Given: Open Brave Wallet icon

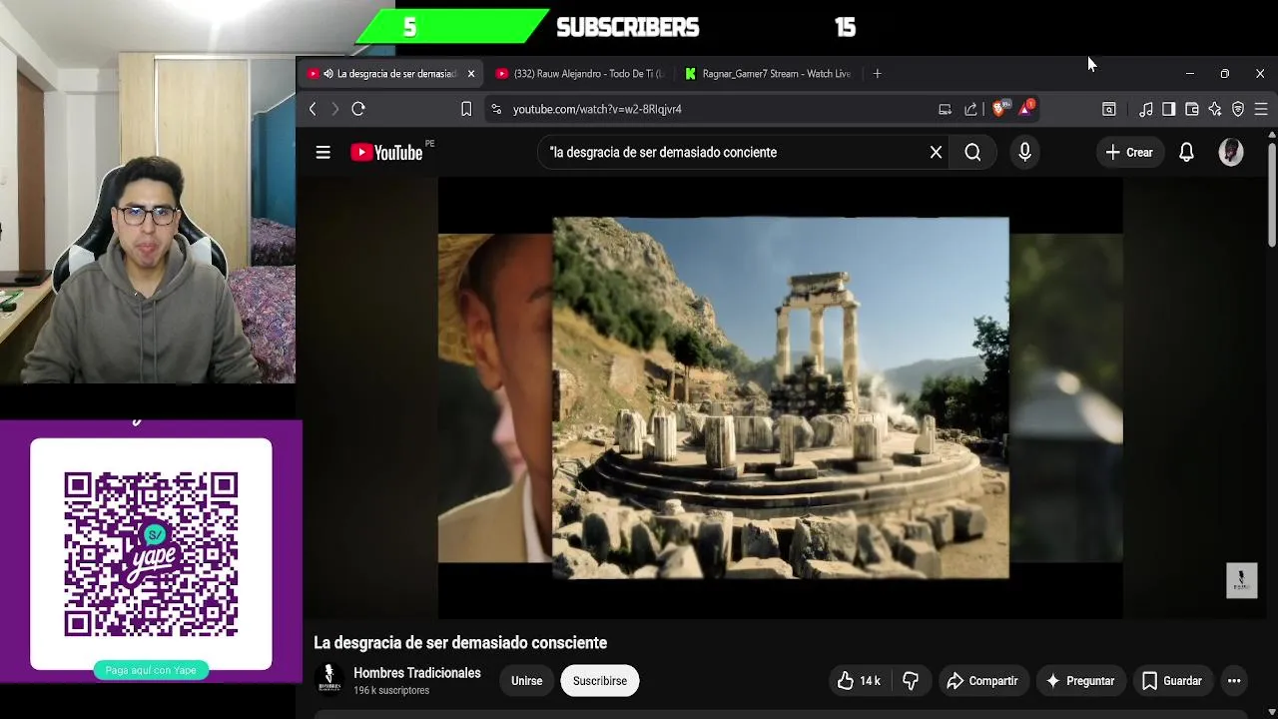Looking at the screenshot, I should [x=1191, y=109].
